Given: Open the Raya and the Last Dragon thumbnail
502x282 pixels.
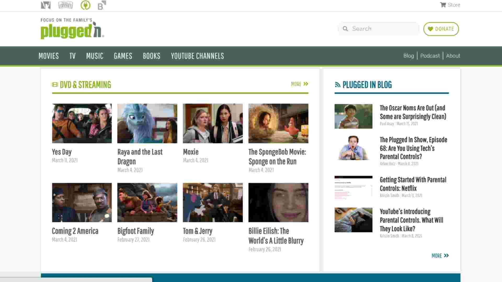Looking at the screenshot, I should [x=147, y=123].
